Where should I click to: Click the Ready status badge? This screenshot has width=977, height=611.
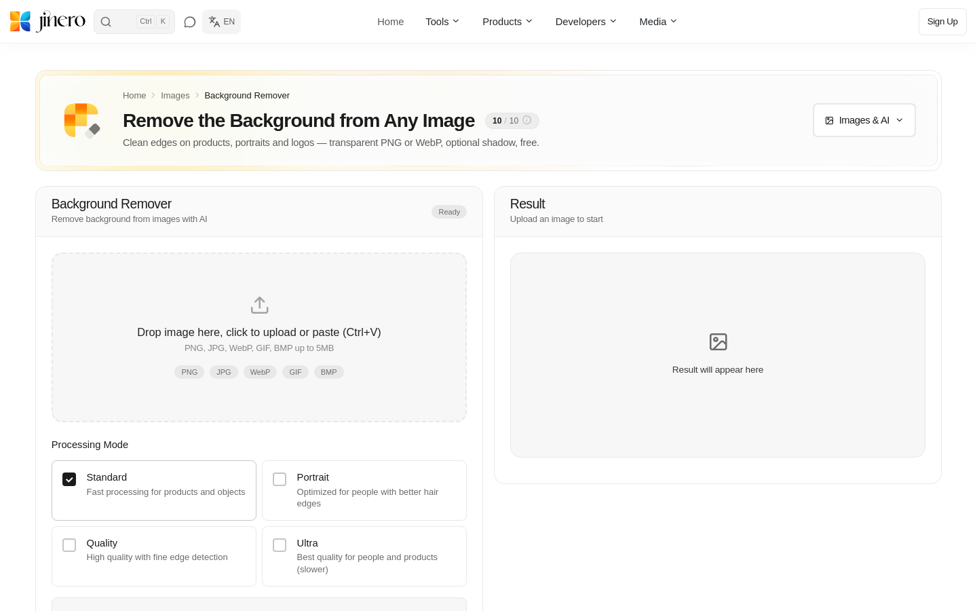pyautogui.click(x=449, y=212)
